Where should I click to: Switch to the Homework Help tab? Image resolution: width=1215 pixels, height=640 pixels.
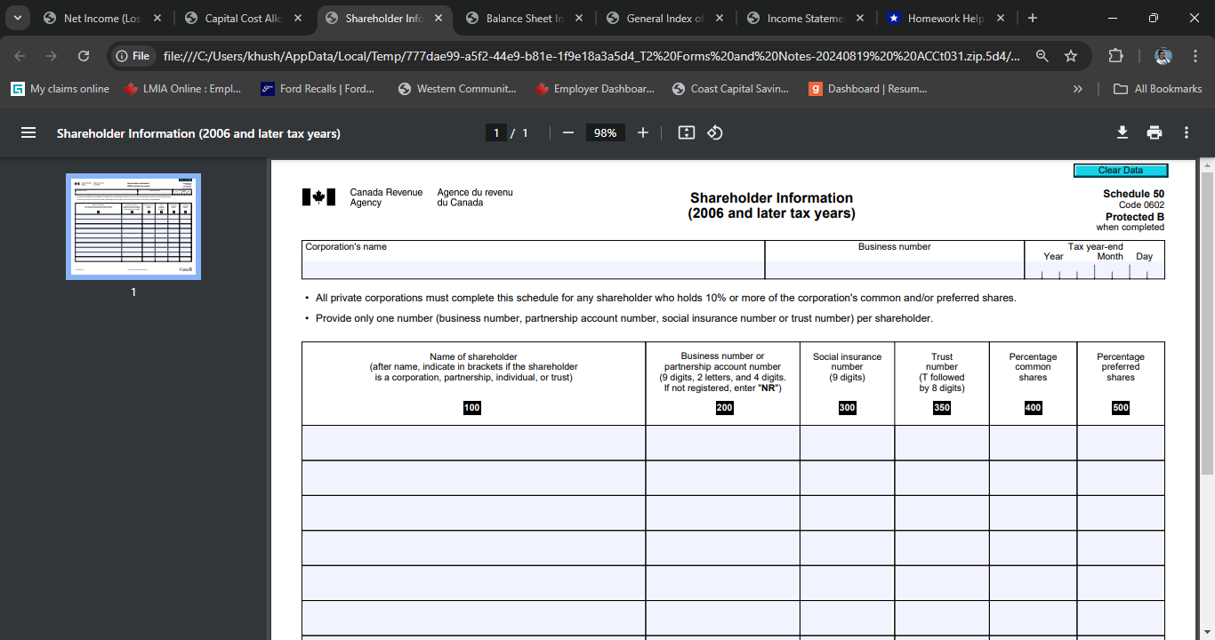point(945,18)
